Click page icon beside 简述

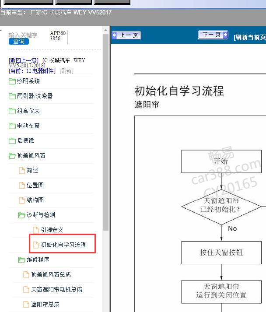22,171
